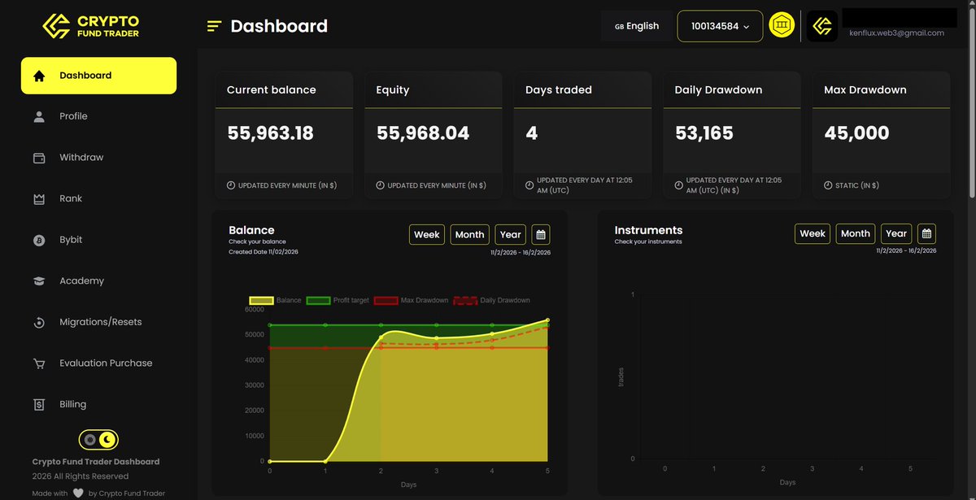976x500 pixels.
Task: Click the Withdraw wallet icon
Action: (39, 158)
